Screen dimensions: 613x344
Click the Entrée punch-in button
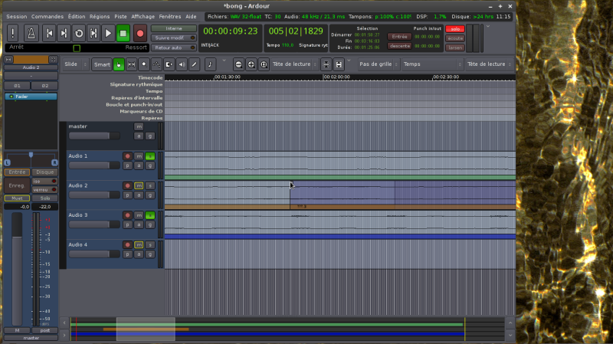[x=398, y=36]
